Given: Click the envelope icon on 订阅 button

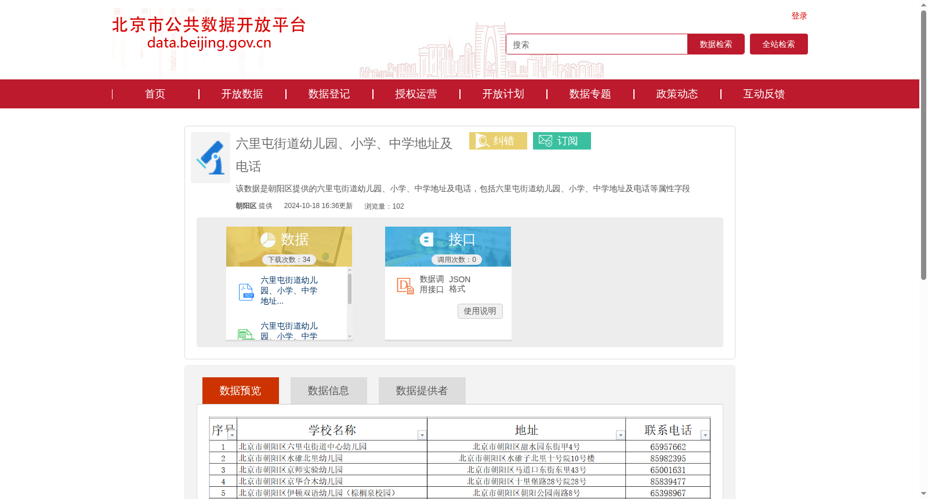Looking at the screenshot, I should 545,141.
